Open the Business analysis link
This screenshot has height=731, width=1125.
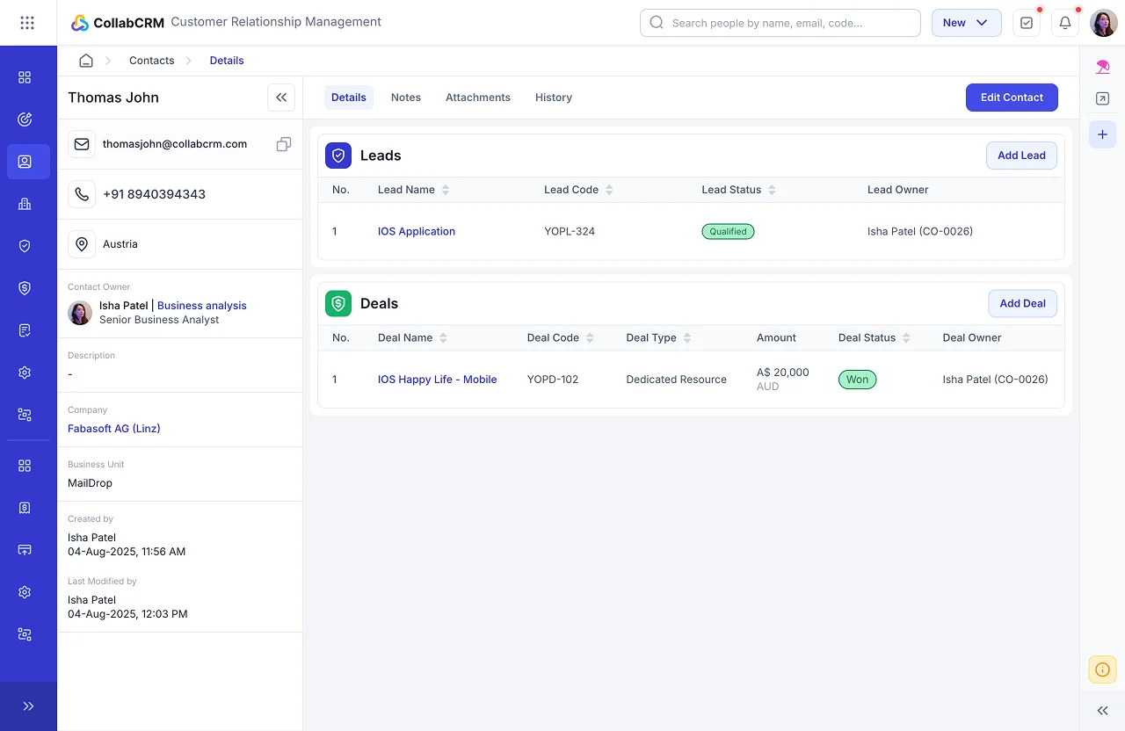[202, 306]
